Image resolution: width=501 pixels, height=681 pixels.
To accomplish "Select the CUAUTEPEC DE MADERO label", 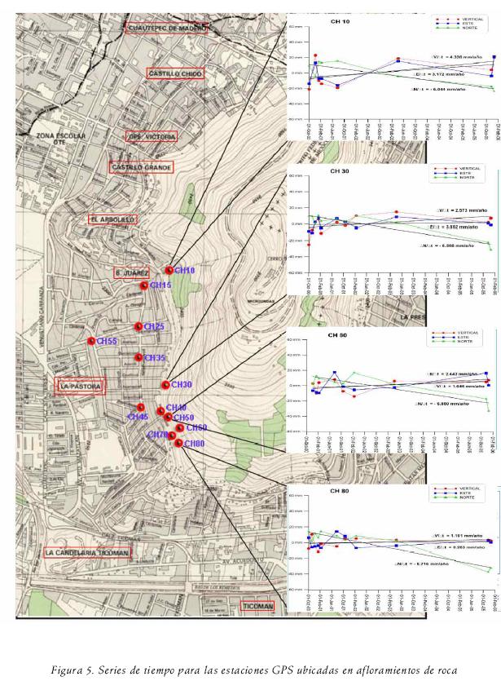I will [166, 28].
